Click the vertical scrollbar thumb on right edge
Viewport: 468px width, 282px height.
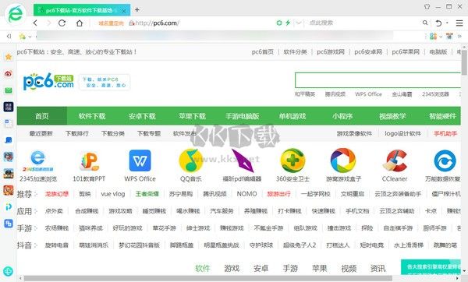click(464, 62)
